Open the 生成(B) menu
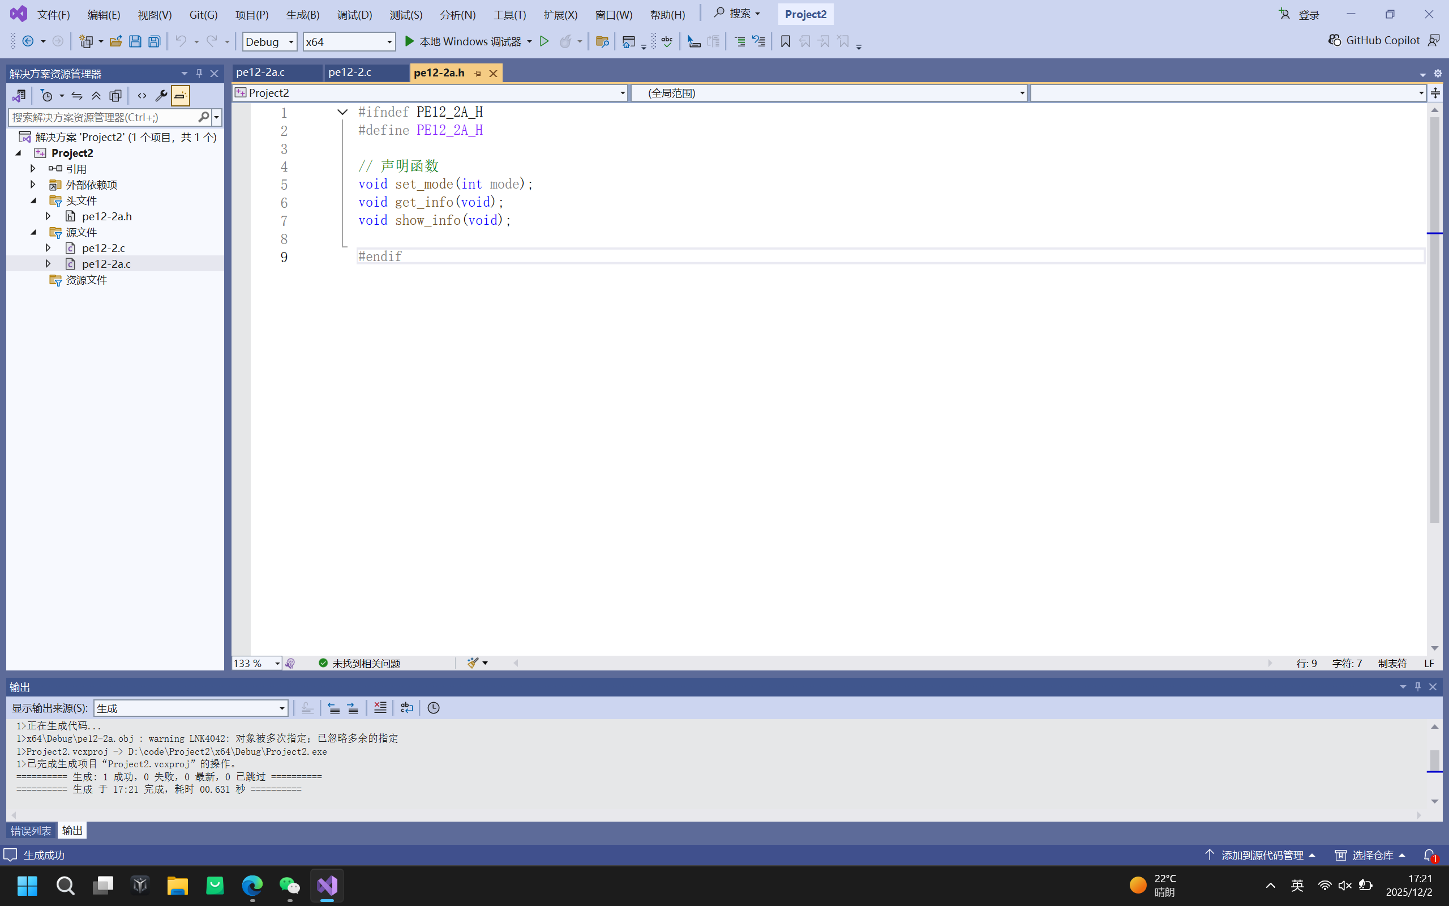The height and width of the screenshot is (906, 1449). click(302, 14)
